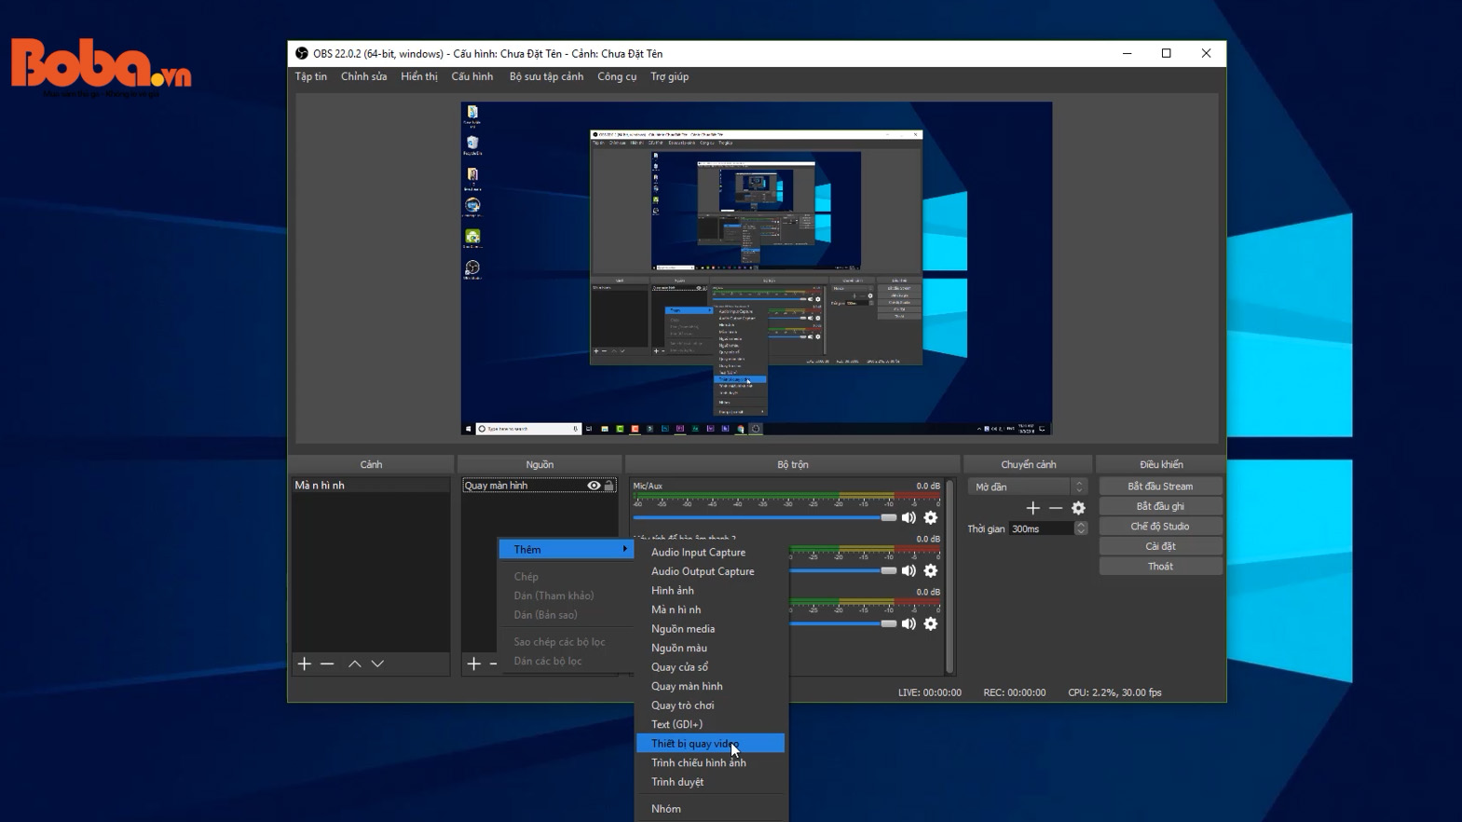Select the Màn hình scene
This screenshot has height=822, width=1462.
[371, 486]
